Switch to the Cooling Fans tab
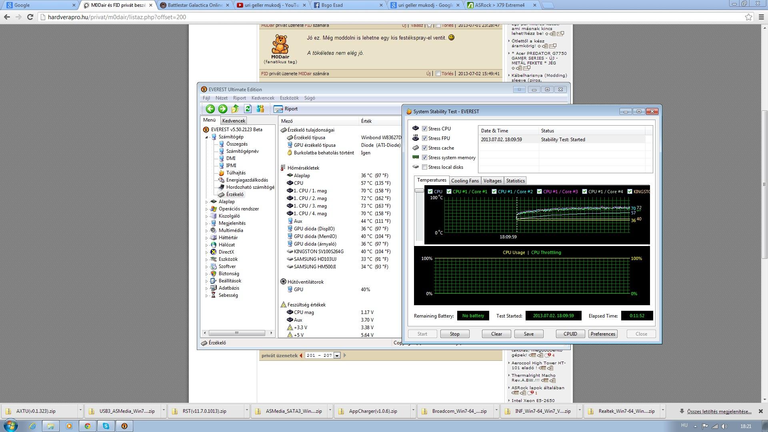Screen dimensions: 768x432 pyautogui.click(x=465, y=181)
